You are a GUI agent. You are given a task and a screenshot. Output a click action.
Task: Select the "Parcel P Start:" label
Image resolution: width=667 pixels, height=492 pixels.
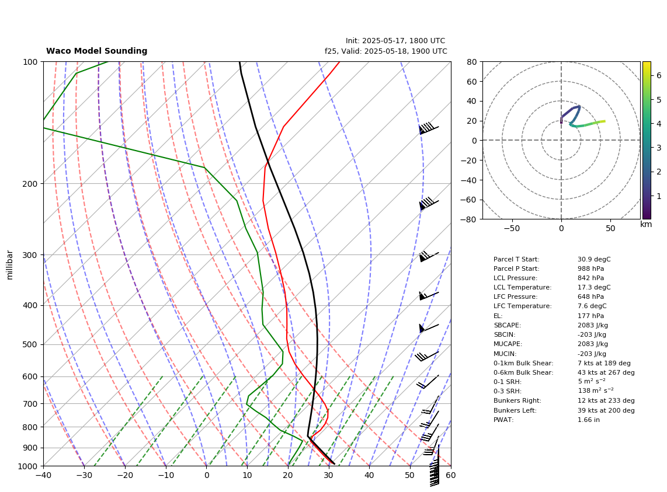tap(516, 268)
